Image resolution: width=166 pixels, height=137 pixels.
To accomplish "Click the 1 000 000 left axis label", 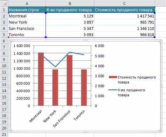I will (x=22, y=68).
